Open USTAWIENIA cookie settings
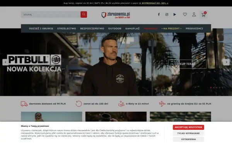 point(188,139)
